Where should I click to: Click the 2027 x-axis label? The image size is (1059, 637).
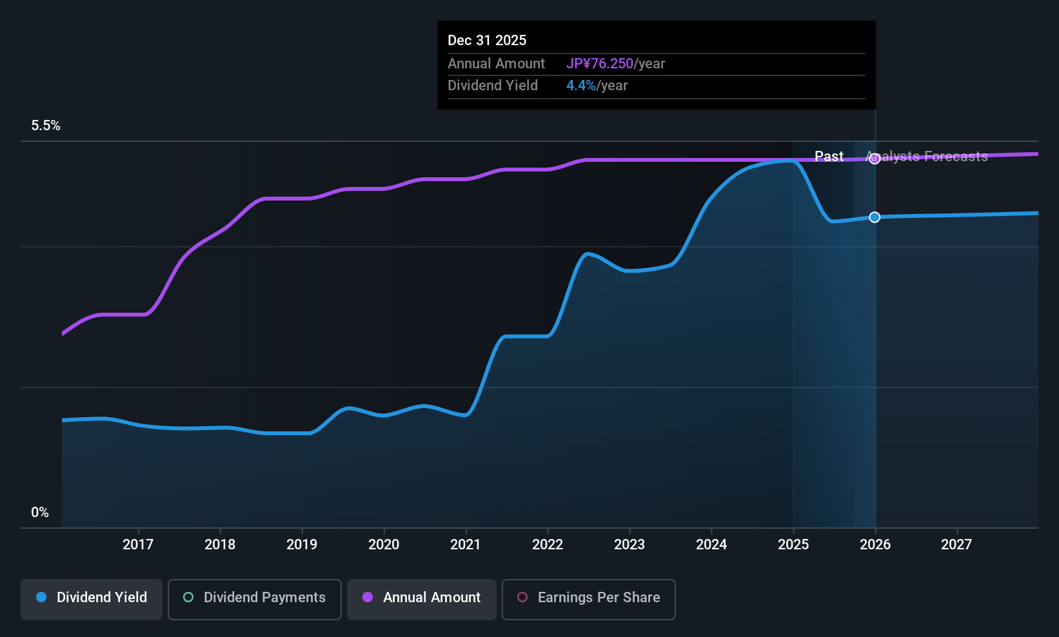click(x=956, y=544)
